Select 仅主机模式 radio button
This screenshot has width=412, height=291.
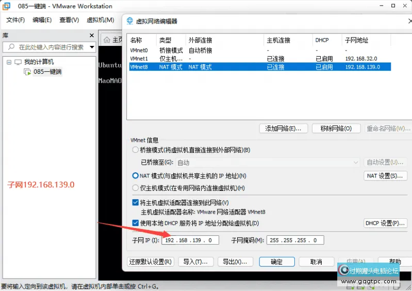(x=135, y=188)
